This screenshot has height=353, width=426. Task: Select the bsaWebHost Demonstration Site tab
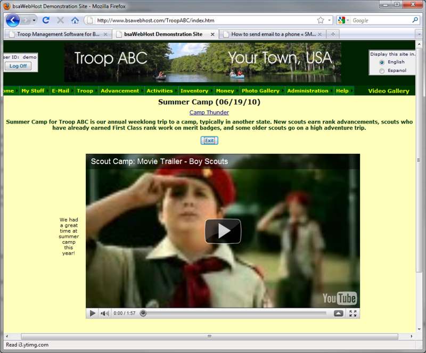pyautogui.click(x=165, y=34)
